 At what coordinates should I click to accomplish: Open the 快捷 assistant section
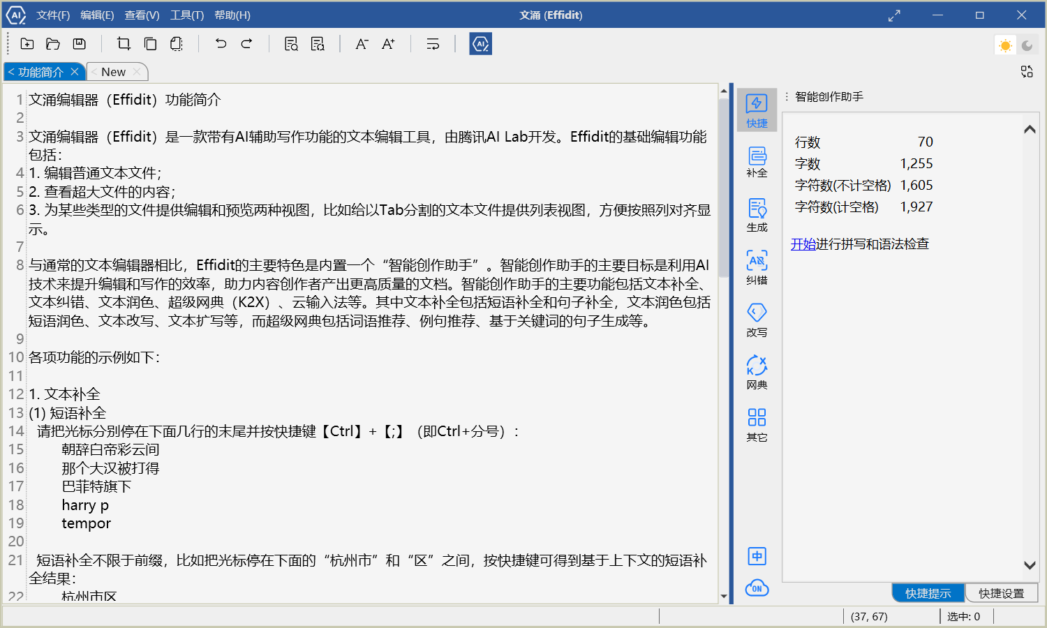[x=757, y=110]
